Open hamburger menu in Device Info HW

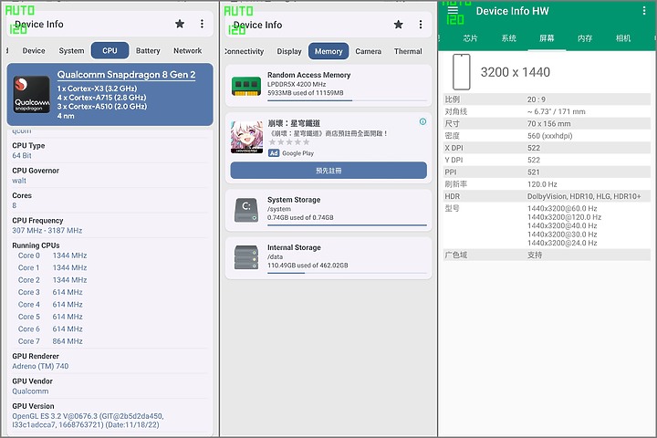point(453,10)
